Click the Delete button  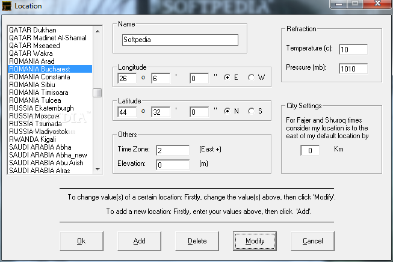pos(197,241)
